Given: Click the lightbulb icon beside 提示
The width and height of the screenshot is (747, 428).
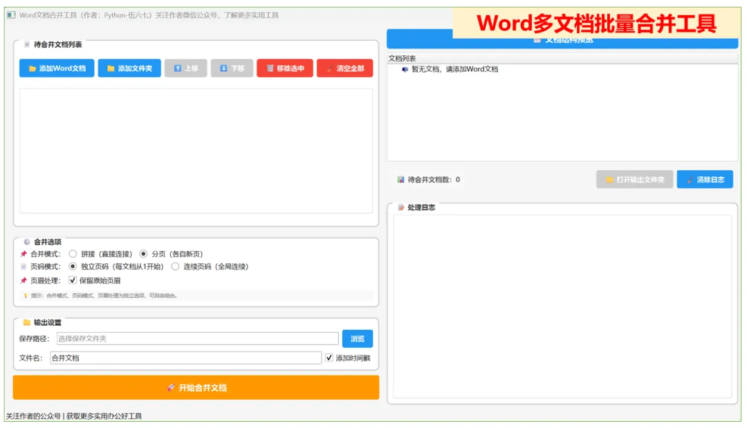Looking at the screenshot, I should click(26, 296).
